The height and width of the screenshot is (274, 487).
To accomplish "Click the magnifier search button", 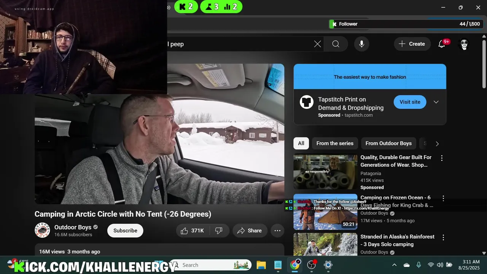I will 336,44.
